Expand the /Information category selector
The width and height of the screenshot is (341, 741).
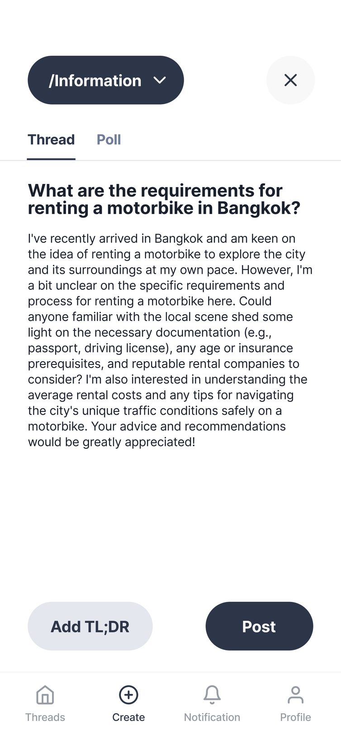[x=95, y=80]
